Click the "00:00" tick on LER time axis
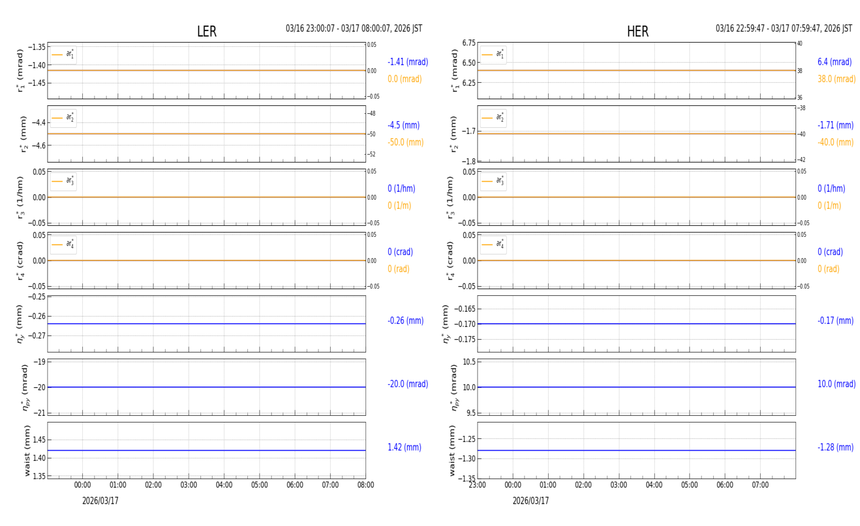Viewport: 860px width, 526px height. tap(83, 485)
